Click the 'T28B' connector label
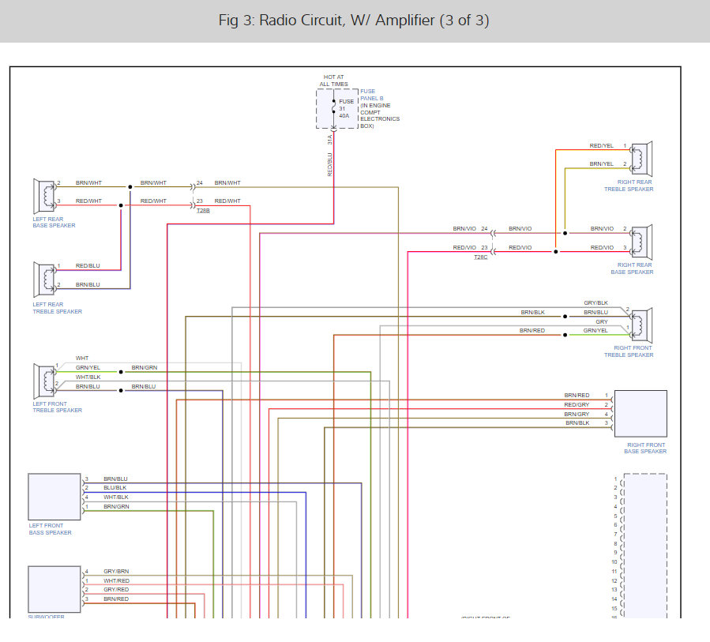This screenshot has width=710, height=642. [203, 211]
